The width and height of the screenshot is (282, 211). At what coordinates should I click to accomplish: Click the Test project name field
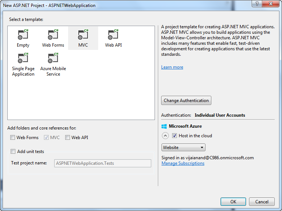pos(103,163)
